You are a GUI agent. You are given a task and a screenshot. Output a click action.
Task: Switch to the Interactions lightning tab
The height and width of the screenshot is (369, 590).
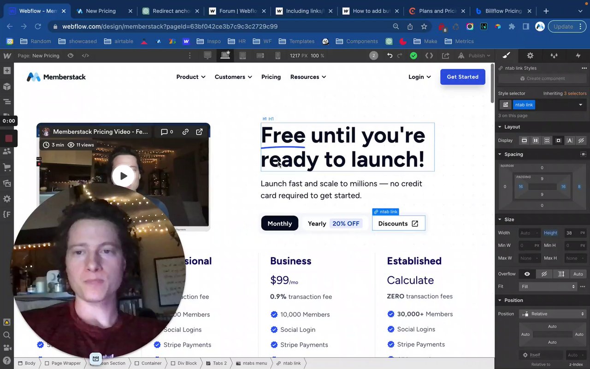click(x=578, y=55)
